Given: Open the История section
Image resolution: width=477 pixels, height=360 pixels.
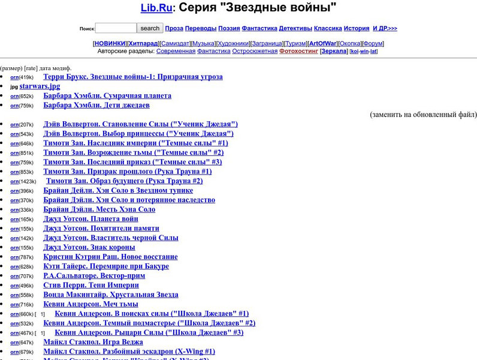Looking at the screenshot, I should [x=357, y=28].
